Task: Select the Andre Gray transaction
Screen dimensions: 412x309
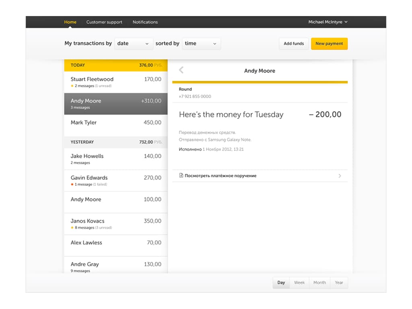Action: pyautogui.click(x=116, y=265)
